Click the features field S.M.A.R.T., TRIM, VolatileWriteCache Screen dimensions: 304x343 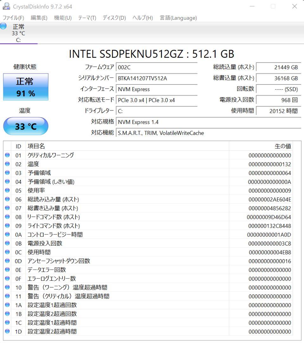click(209, 133)
